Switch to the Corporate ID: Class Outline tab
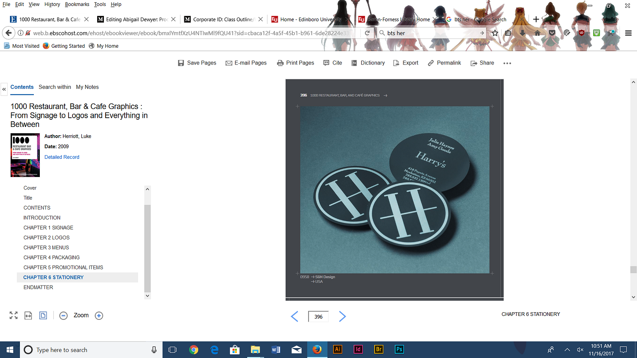This screenshot has width=637, height=358. pos(223,19)
